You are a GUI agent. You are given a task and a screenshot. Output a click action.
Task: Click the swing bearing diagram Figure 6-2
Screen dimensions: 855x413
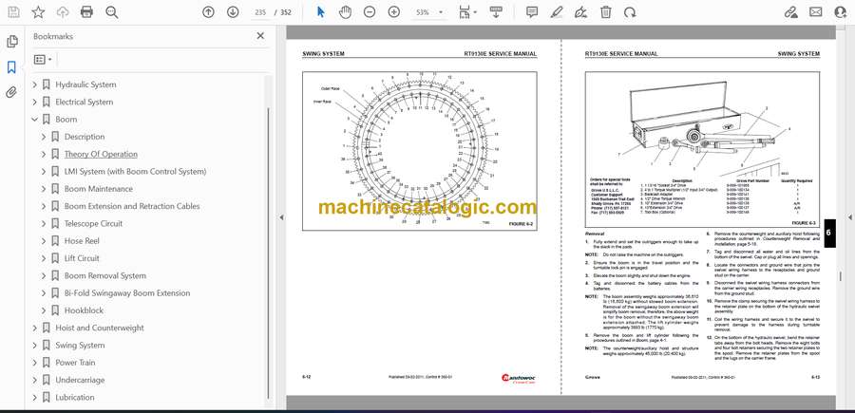click(x=419, y=151)
